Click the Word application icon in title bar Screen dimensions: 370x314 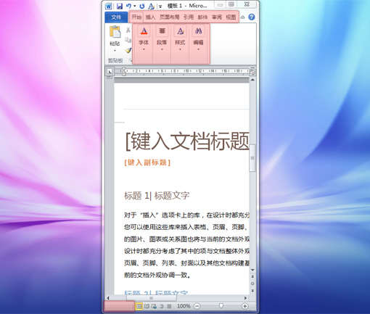point(109,6)
